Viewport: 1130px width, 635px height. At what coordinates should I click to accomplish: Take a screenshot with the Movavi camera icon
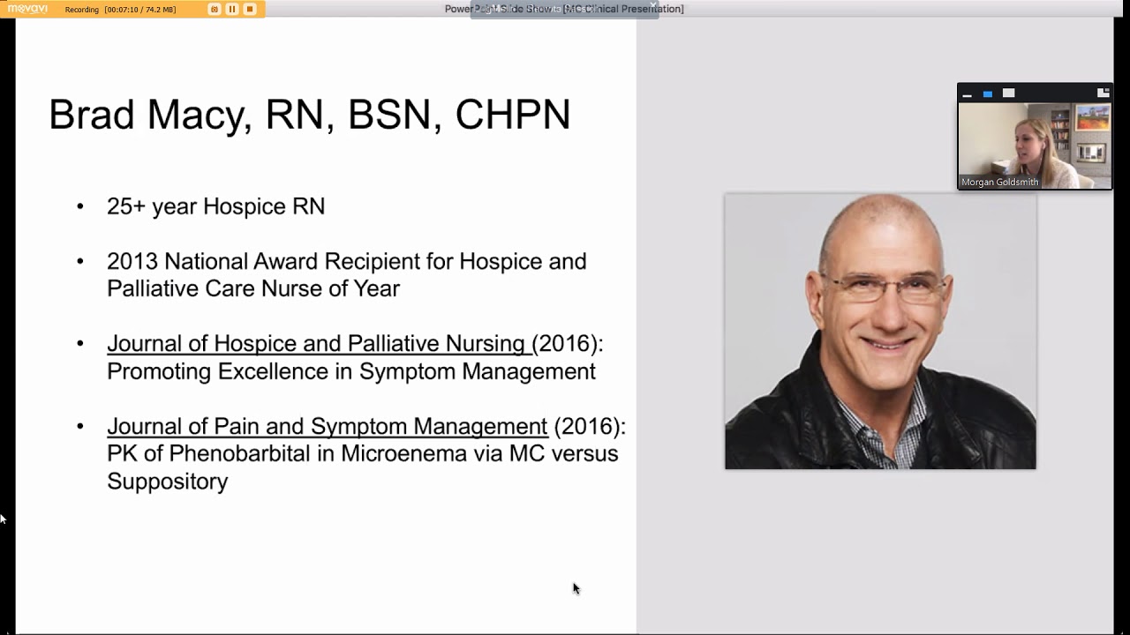214,9
